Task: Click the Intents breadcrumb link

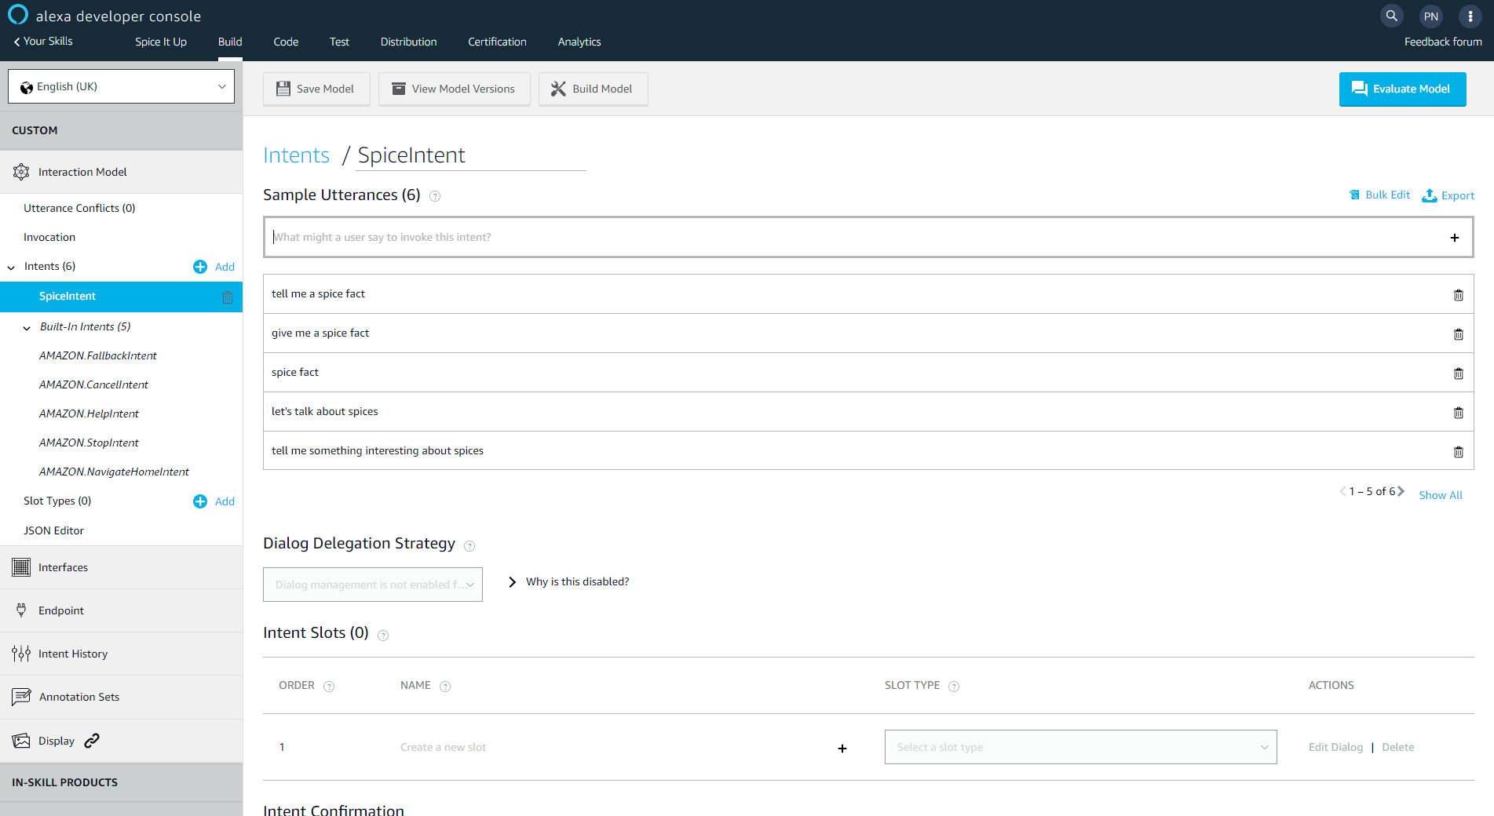Action: tap(296, 155)
